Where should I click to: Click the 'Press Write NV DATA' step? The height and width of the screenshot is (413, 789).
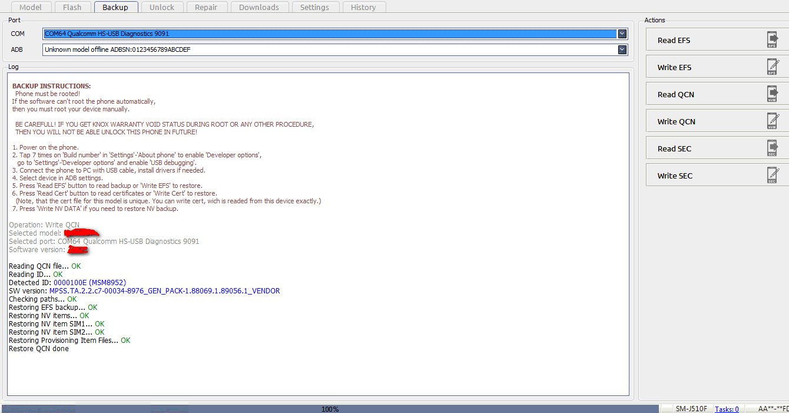[x=95, y=209]
